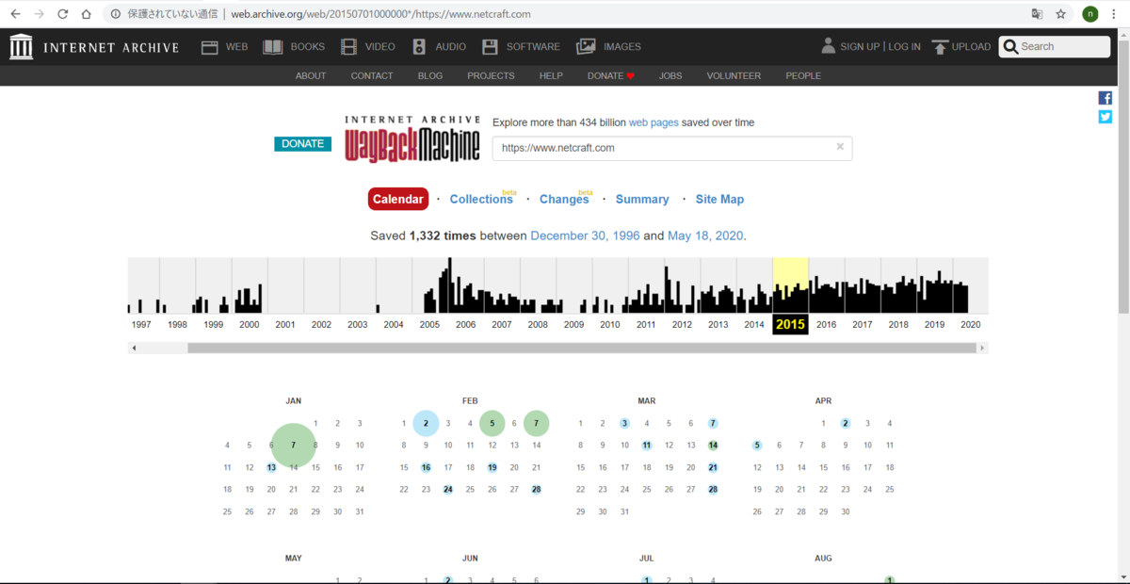The height and width of the screenshot is (584, 1130).
Task: Open Chrome three-dot menu
Action: [x=1114, y=14]
